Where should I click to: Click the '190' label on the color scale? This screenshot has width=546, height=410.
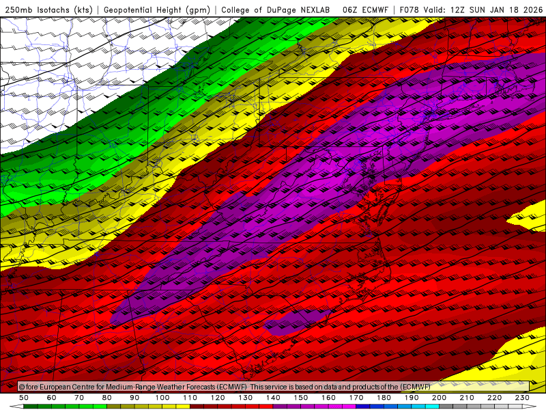pos(412,398)
